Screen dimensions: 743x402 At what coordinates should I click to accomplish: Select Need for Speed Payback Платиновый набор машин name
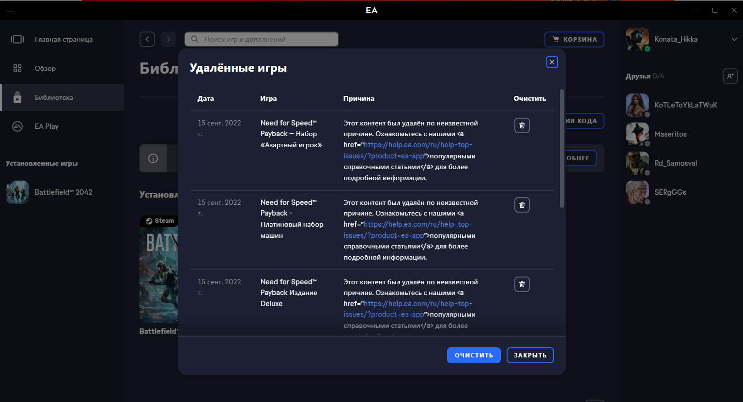(x=292, y=219)
